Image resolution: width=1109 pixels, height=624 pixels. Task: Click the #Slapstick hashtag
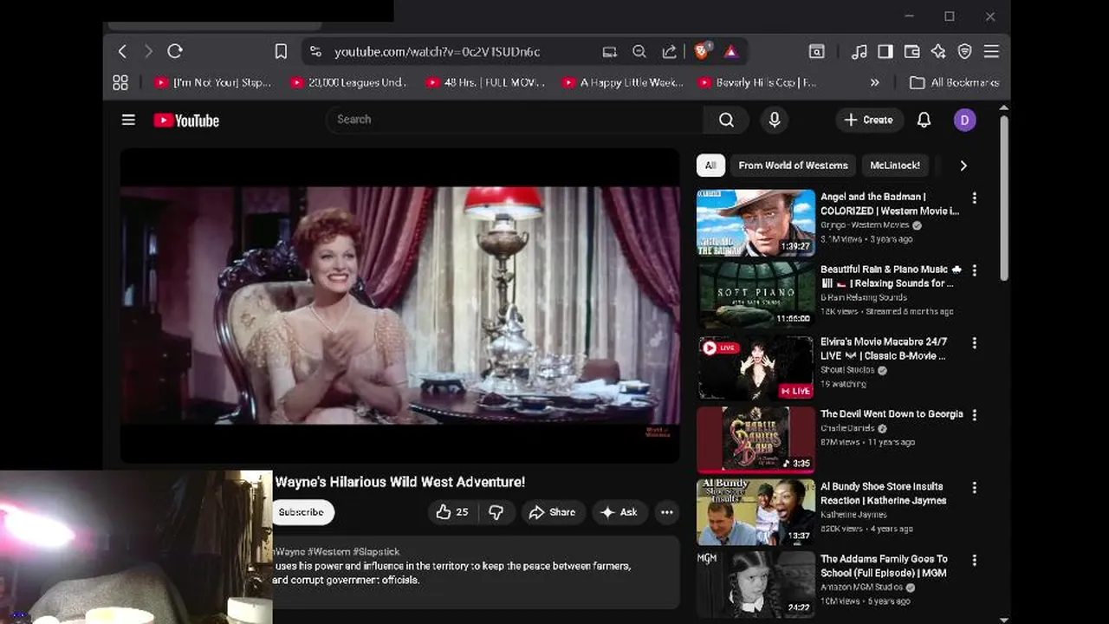[376, 552]
